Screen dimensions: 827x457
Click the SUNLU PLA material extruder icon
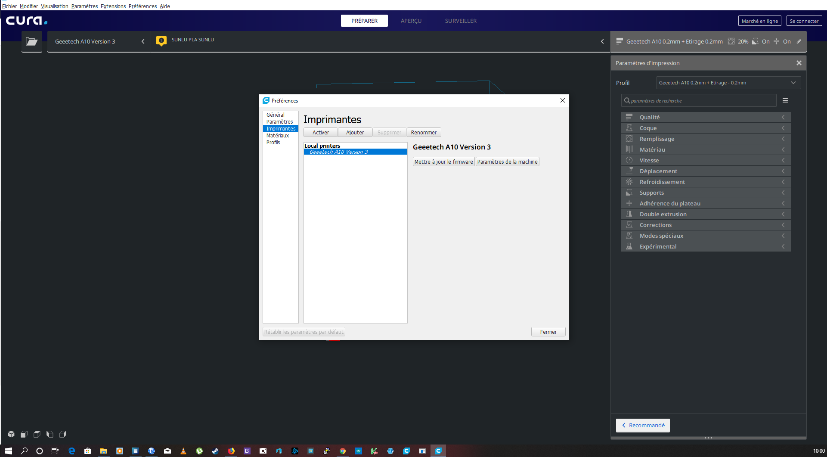click(161, 41)
